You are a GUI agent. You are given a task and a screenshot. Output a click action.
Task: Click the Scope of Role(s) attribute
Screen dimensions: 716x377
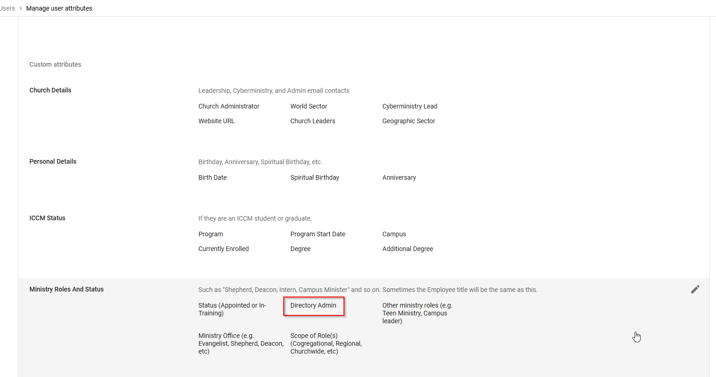[326, 343]
